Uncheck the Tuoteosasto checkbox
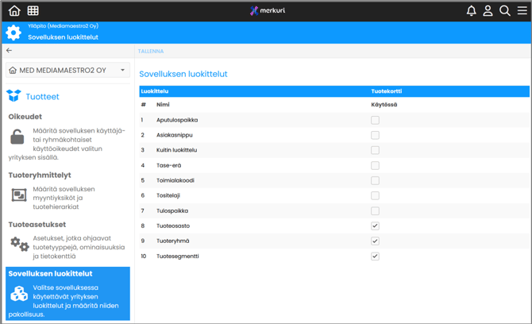The width and height of the screenshot is (532, 324). coord(375,226)
